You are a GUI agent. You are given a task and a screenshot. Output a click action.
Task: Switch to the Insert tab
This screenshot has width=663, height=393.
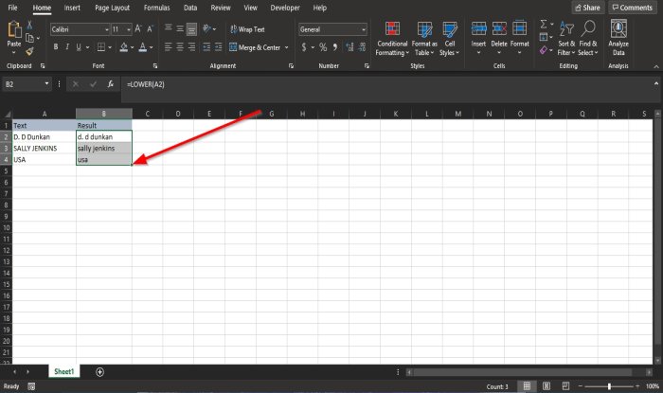pyautogui.click(x=72, y=8)
